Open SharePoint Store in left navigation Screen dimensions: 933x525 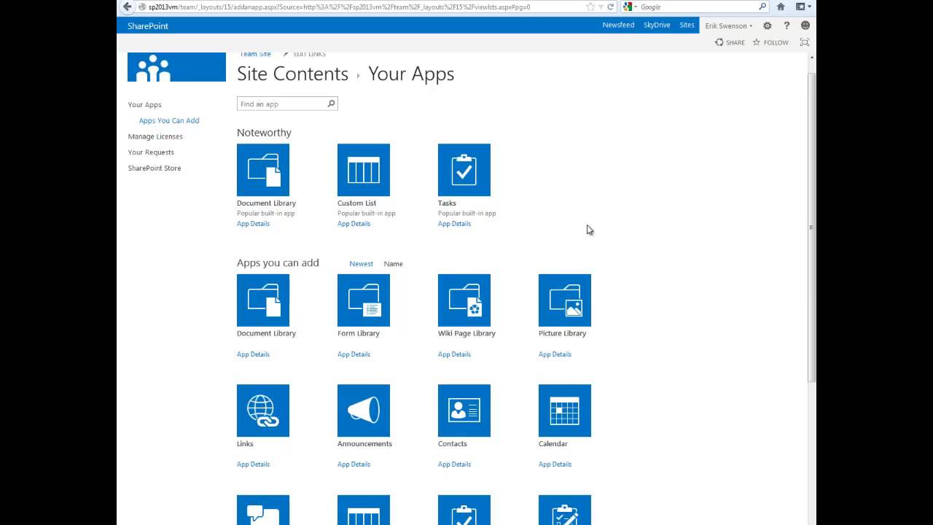click(x=155, y=168)
